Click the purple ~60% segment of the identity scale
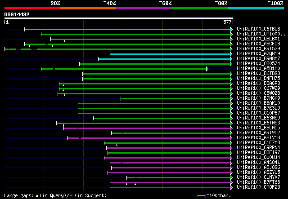The image size is (288, 199). click(144, 8)
